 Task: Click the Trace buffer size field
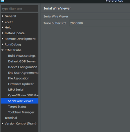99,23
